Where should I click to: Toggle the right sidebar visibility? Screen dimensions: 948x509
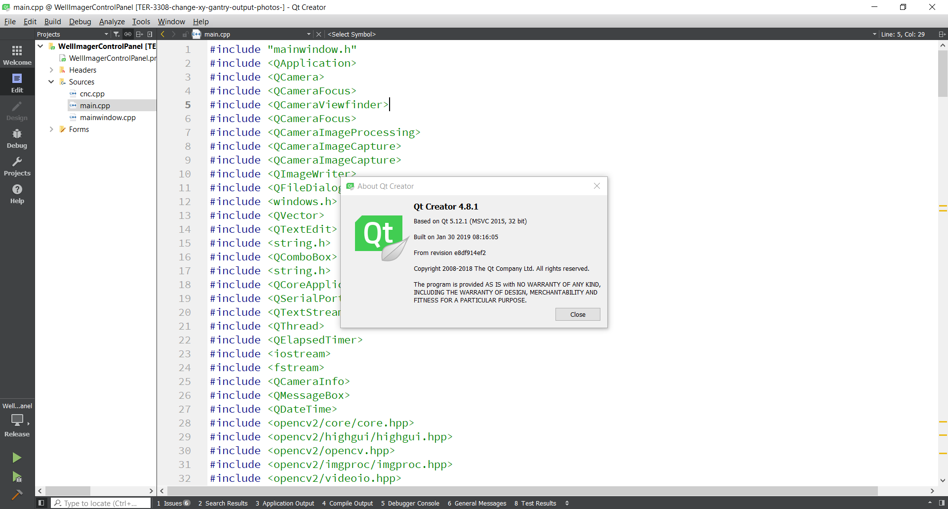(942, 503)
